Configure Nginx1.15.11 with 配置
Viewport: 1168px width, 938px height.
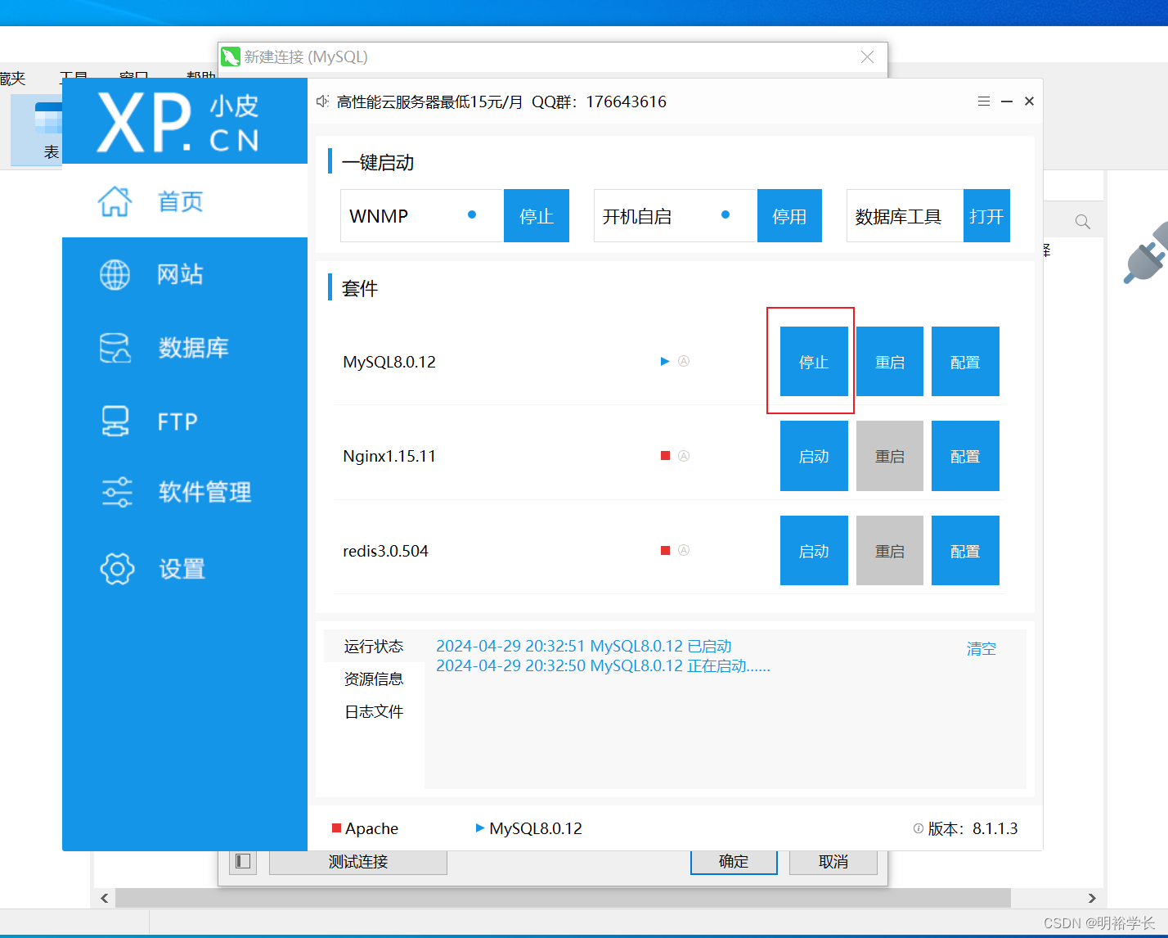click(965, 456)
